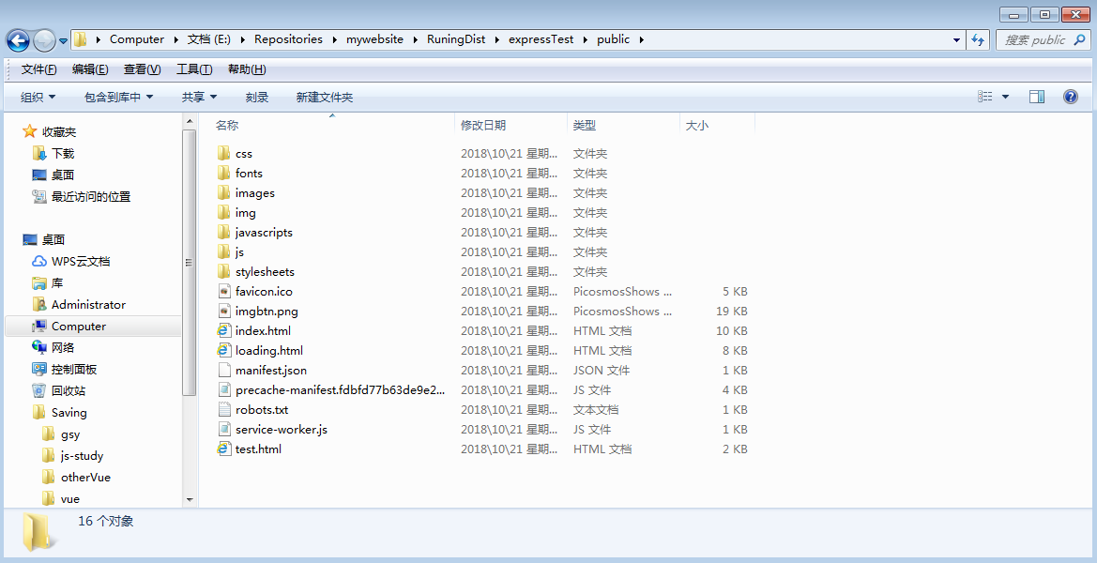Select 收藏夹 in the navigation pane
The height and width of the screenshot is (563, 1097).
(x=59, y=131)
